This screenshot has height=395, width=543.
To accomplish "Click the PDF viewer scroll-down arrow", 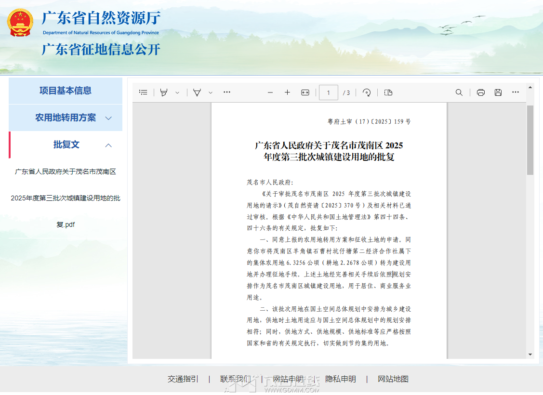I will (530, 355).
